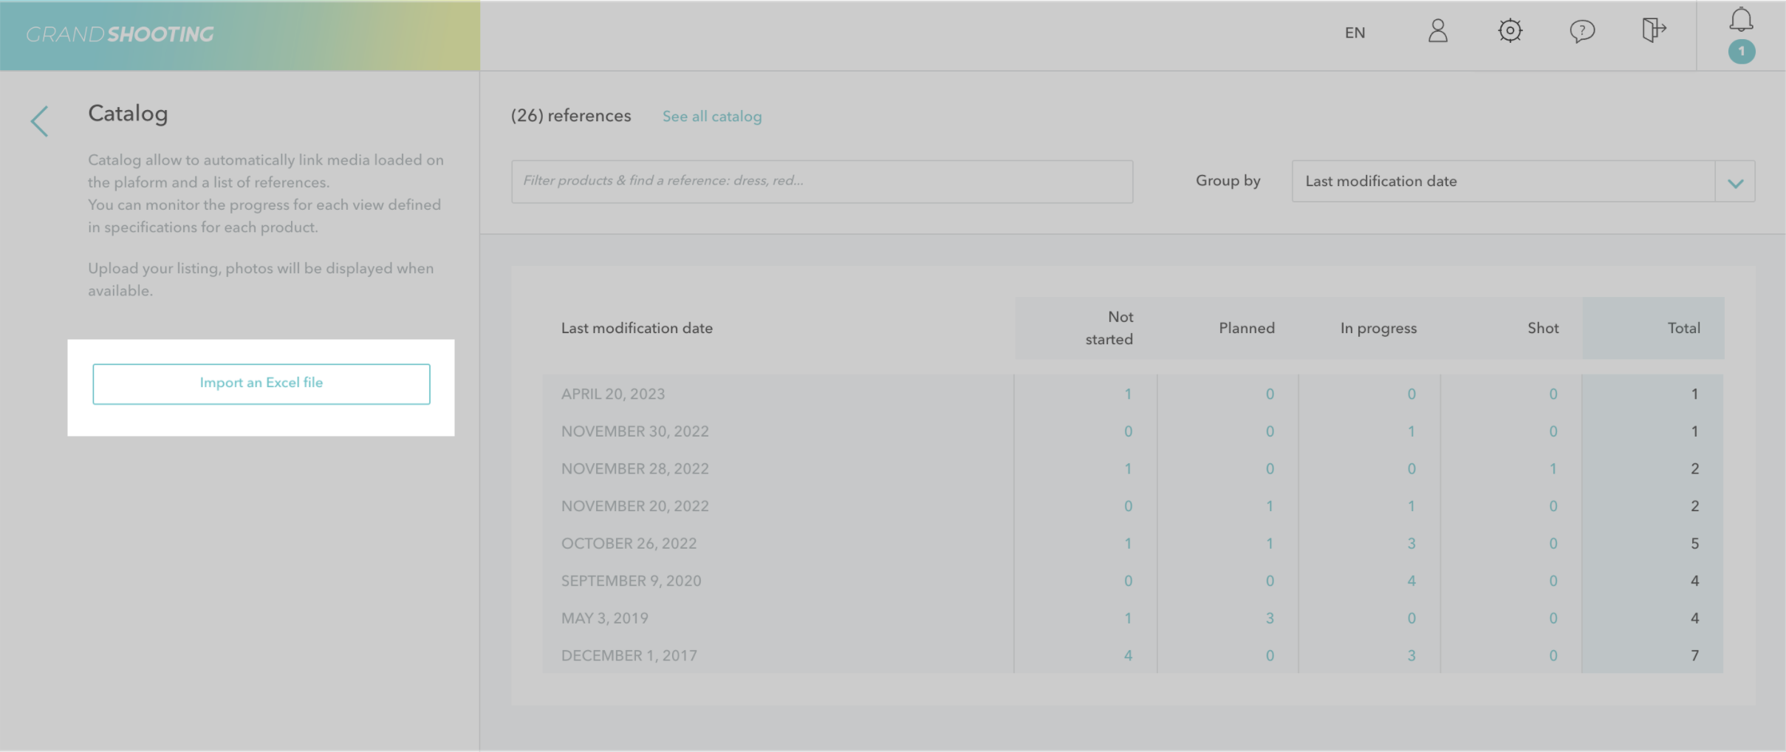Viewport: 1786px width, 752px height.
Task: Focus the Filter products search field
Action: [822, 182]
